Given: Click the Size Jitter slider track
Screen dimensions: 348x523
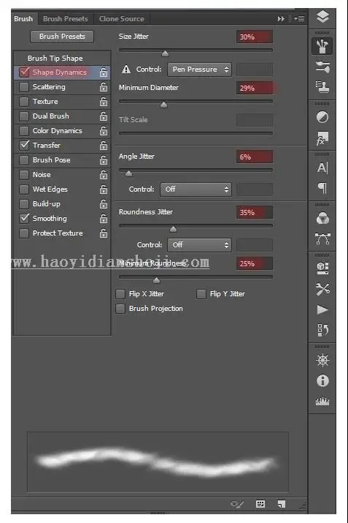Looking at the screenshot, I should click(196, 50).
